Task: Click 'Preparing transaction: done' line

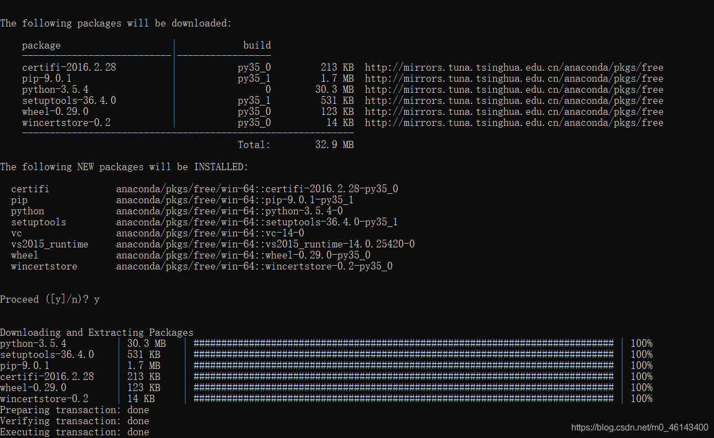Action: pyautogui.click(x=75, y=410)
